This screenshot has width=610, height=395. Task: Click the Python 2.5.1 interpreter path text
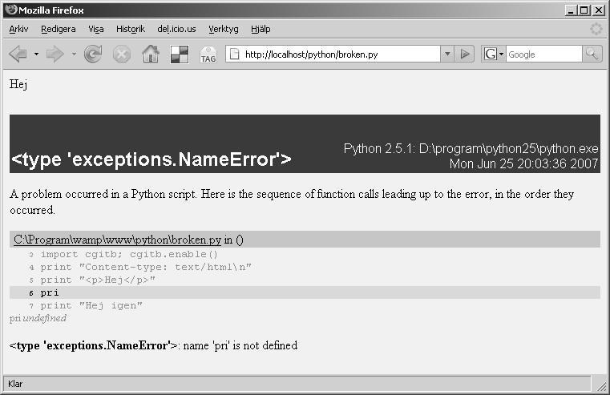coord(471,148)
